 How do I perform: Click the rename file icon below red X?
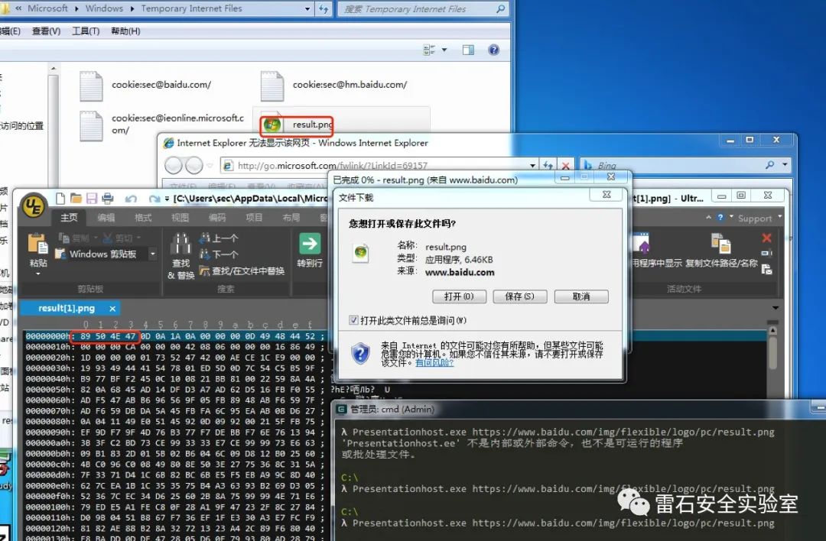766,253
